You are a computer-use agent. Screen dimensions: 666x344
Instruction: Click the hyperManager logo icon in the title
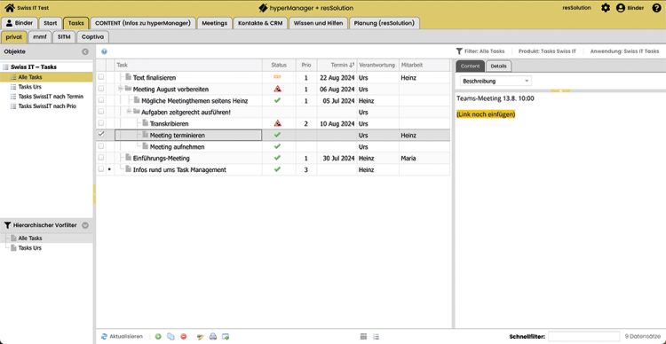click(264, 8)
